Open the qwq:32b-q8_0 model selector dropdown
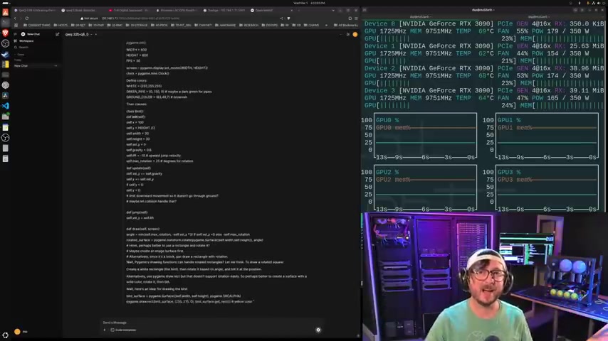 (79, 34)
